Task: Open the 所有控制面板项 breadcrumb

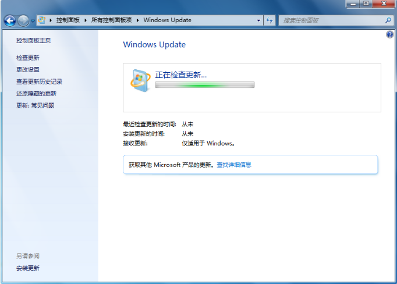Action: (x=111, y=20)
